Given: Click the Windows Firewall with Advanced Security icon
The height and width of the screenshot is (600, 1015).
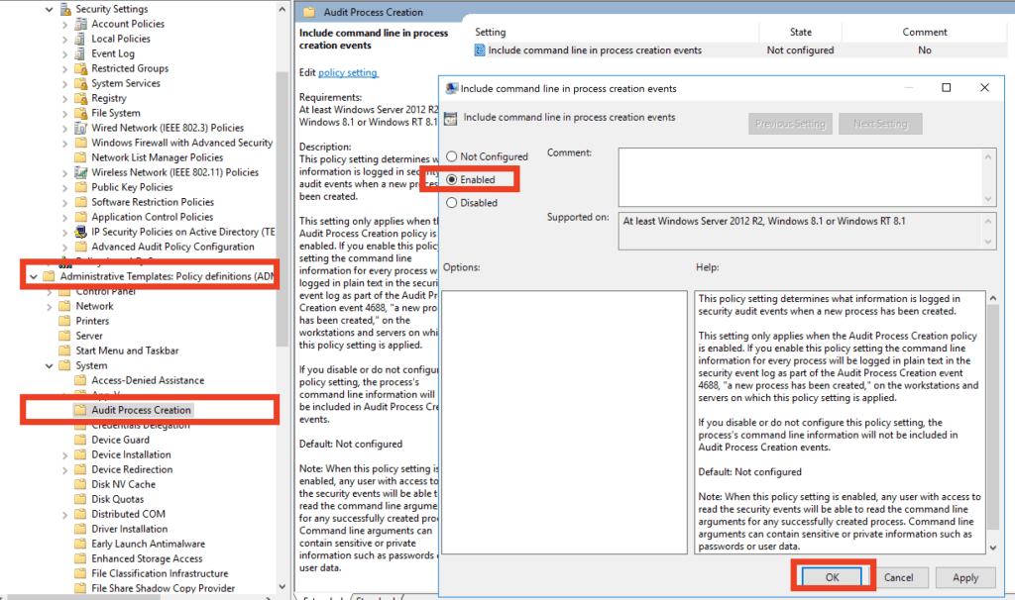Looking at the screenshot, I should pos(80,143).
